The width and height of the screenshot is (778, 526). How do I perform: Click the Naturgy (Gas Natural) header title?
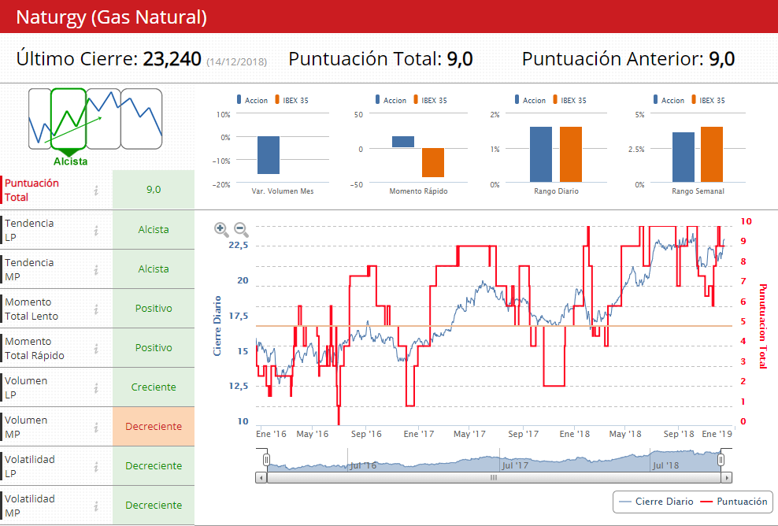(112, 17)
